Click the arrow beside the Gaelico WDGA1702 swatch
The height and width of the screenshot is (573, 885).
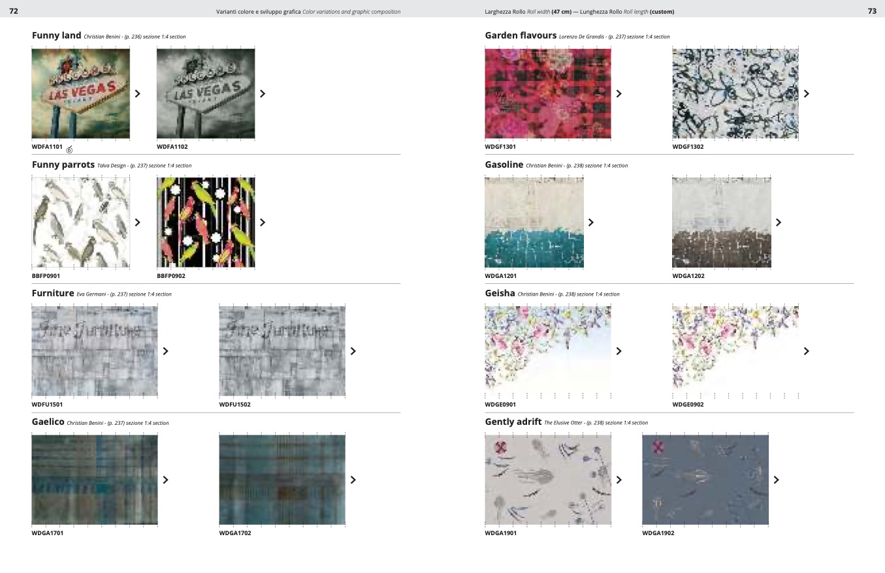point(353,480)
